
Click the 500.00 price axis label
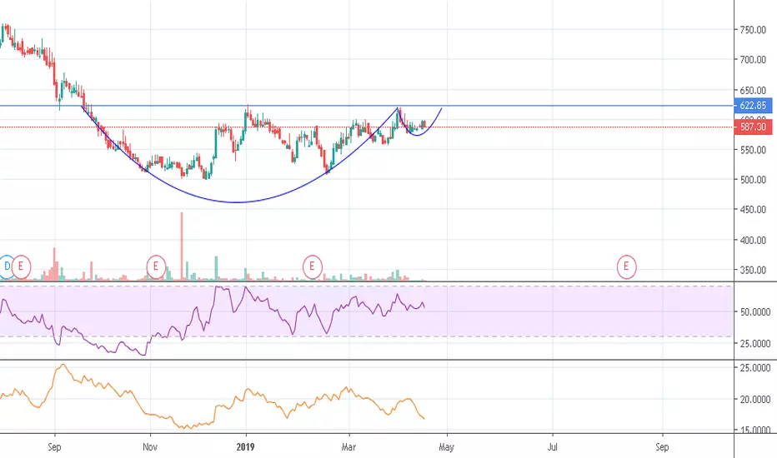(x=753, y=180)
